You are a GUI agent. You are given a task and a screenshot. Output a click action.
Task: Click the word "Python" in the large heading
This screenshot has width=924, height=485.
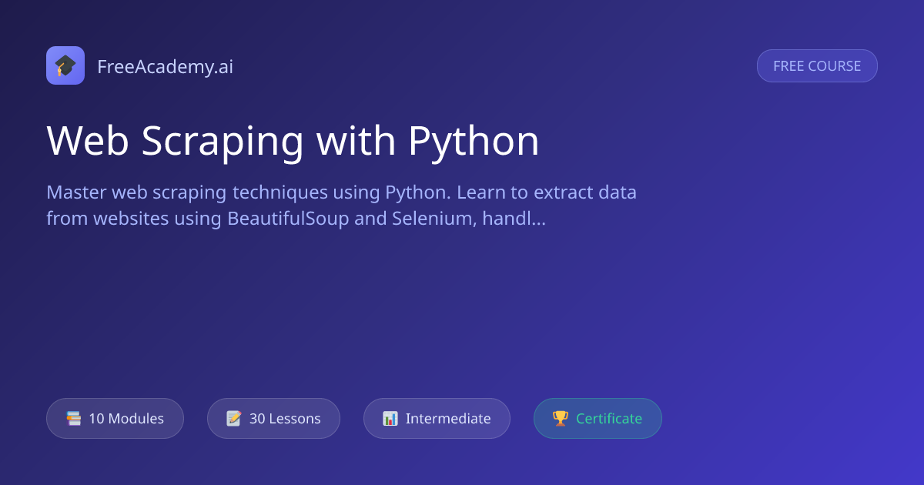[474, 141]
